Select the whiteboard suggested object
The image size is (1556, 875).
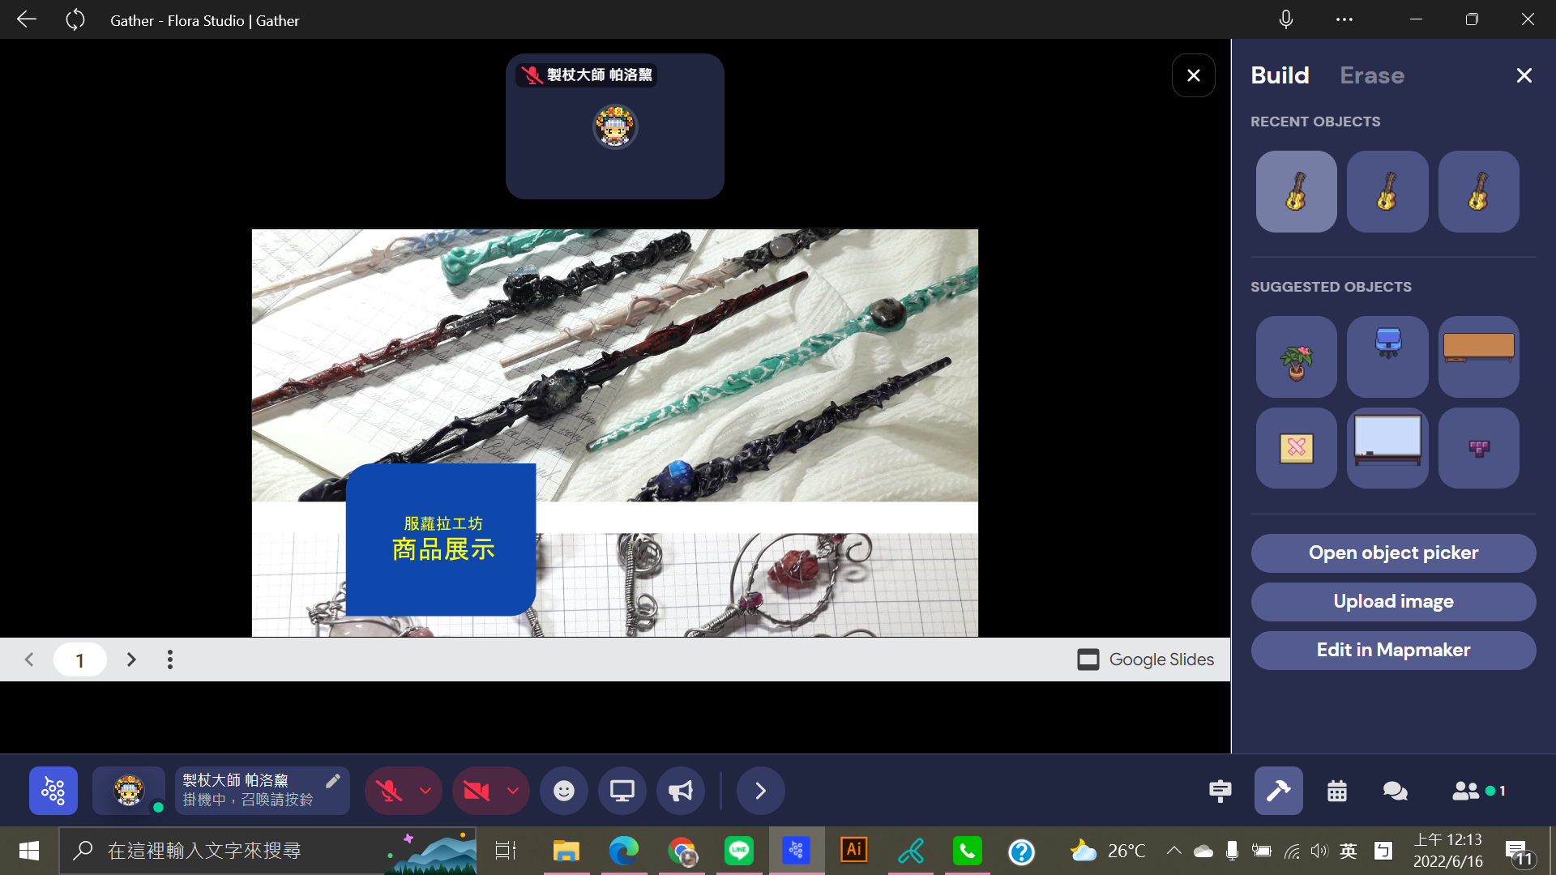(x=1387, y=447)
